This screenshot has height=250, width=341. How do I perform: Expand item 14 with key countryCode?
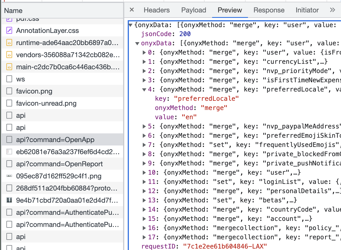pyautogui.click(x=144, y=209)
